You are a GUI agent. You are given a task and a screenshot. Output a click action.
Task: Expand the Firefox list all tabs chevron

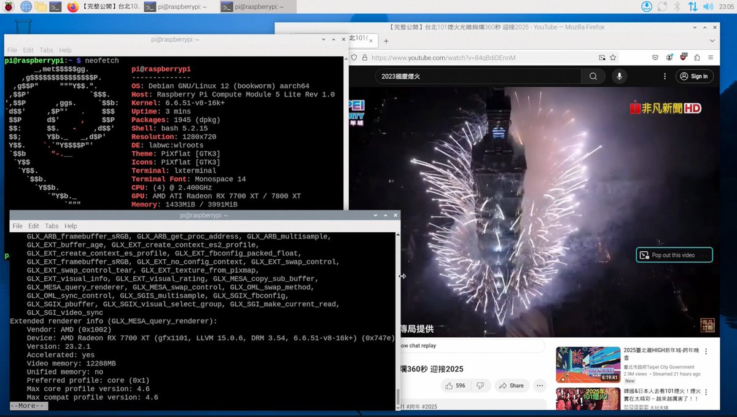712,40
